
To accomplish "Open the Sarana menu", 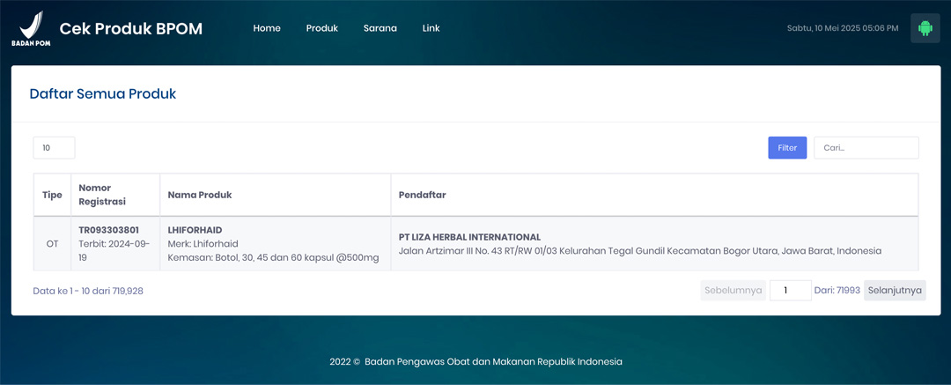I will 380,28.
